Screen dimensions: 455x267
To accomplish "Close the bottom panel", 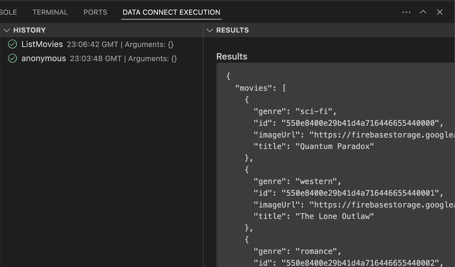I will coord(440,12).
